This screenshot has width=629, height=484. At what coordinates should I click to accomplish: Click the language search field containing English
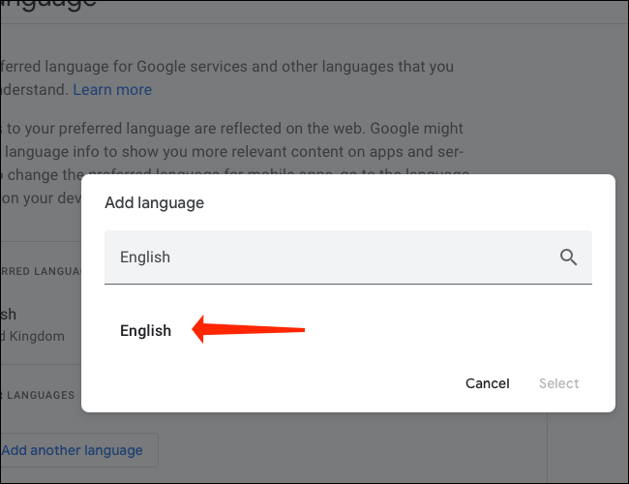pos(347,257)
